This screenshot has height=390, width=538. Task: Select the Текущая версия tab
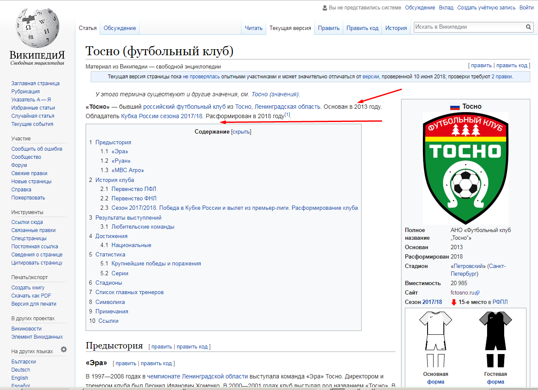(290, 28)
